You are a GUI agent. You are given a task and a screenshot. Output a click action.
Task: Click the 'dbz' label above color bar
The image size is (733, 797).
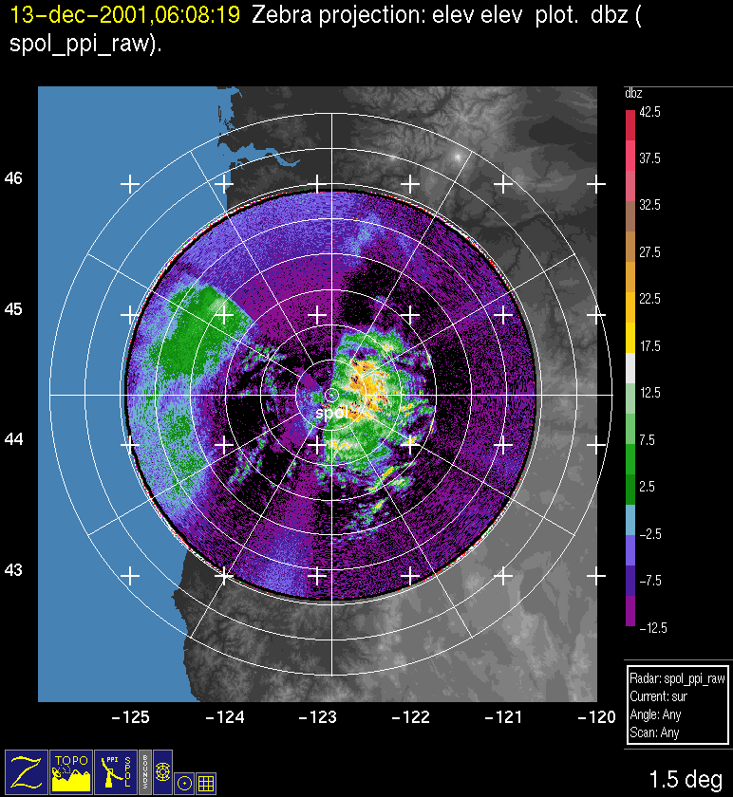(633, 93)
